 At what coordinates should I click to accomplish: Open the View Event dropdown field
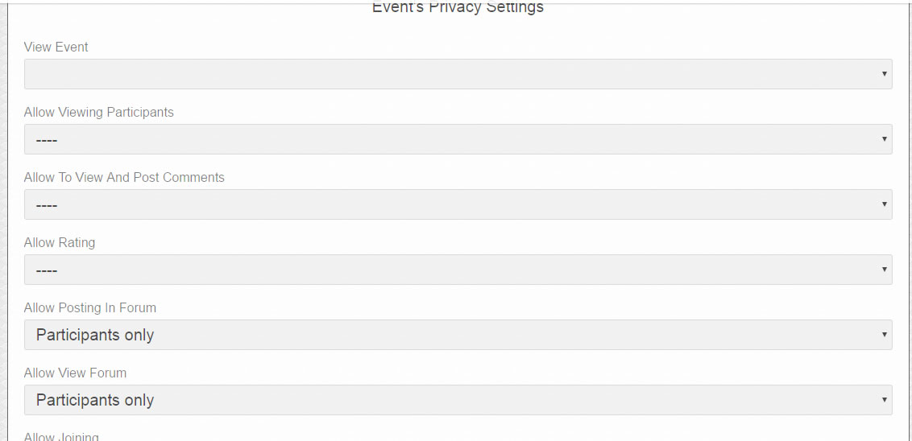coord(458,74)
